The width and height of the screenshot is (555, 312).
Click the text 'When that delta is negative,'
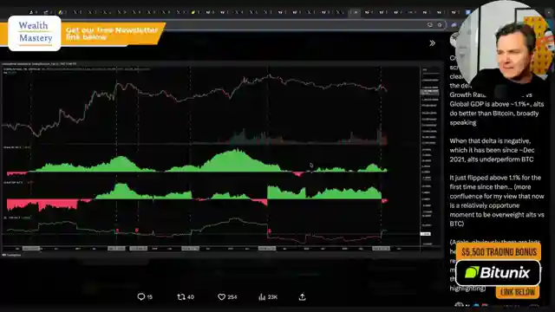pos(490,140)
